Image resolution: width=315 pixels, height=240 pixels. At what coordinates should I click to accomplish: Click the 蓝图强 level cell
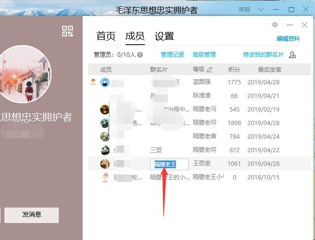[x=202, y=82]
